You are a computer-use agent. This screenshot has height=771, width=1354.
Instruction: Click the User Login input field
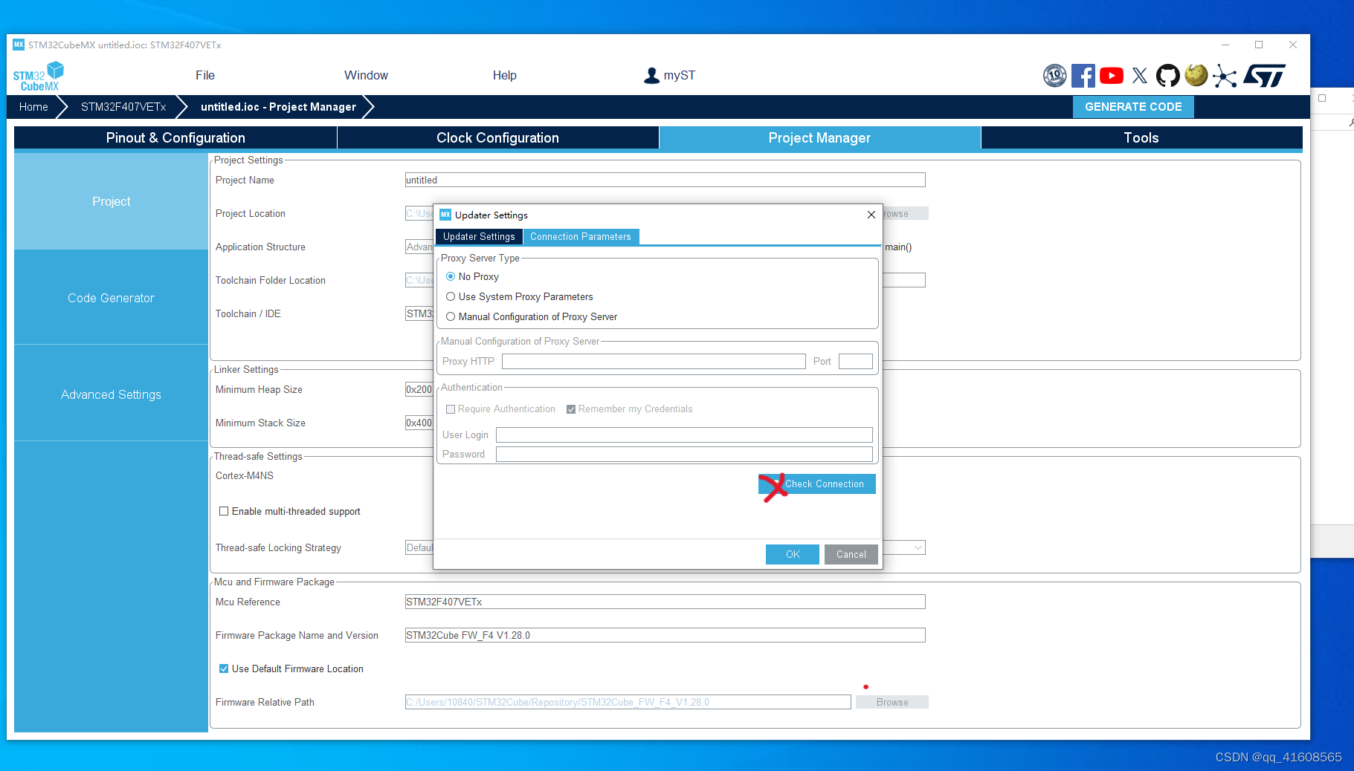click(x=684, y=435)
